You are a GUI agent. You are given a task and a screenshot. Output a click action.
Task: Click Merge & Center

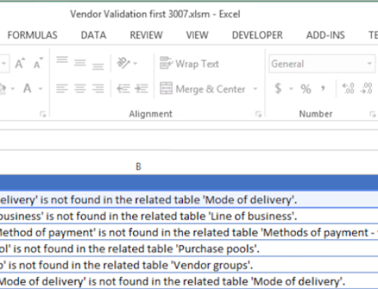pyautogui.click(x=203, y=89)
